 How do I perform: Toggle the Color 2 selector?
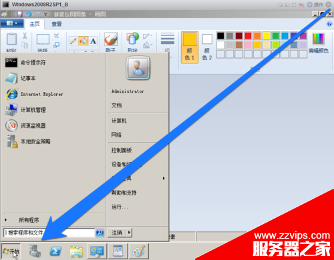click(207, 47)
